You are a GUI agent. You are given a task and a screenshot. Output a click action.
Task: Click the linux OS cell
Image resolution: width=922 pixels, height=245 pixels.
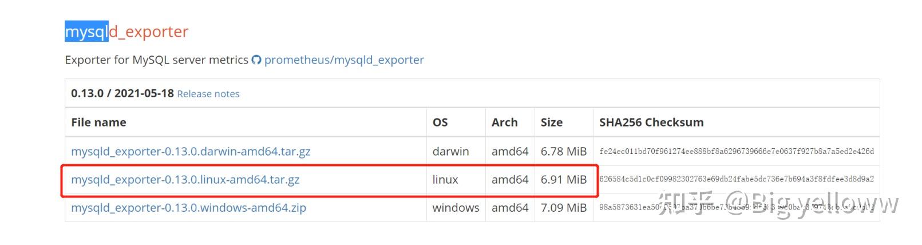[445, 180]
